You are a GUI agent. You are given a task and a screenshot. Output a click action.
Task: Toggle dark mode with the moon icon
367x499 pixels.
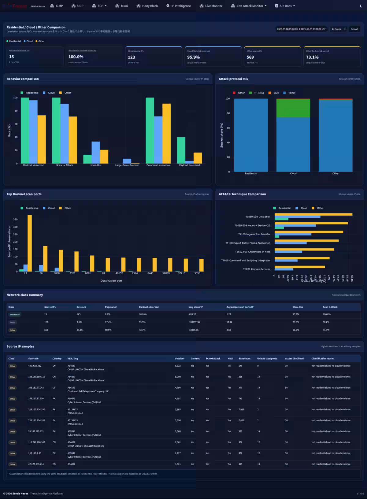click(x=361, y=6)
